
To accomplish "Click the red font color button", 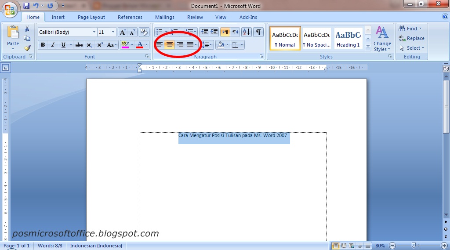I will click(x=140, y=45).
